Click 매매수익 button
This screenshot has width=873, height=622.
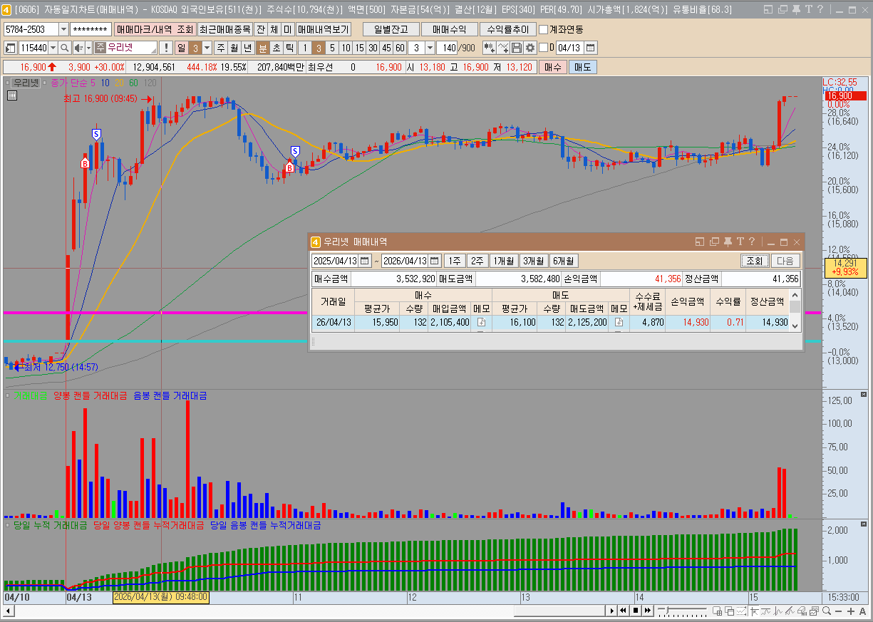[x=449, y=30]
